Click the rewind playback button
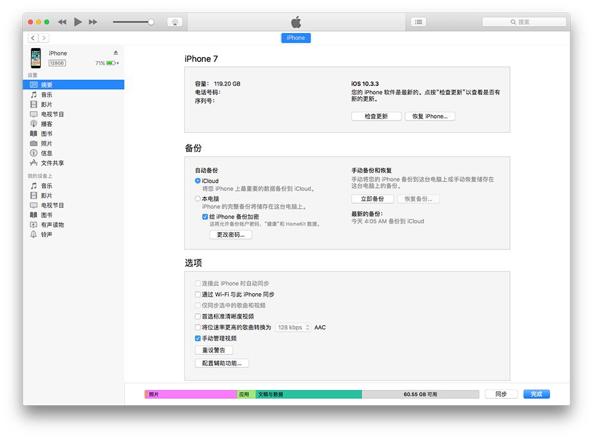This screenshot has width=593, height=438. 62,22
